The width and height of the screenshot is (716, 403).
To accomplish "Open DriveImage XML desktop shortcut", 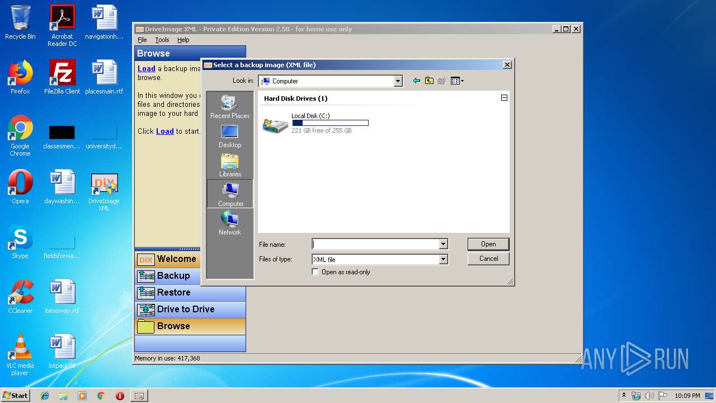I will [104, 192].
